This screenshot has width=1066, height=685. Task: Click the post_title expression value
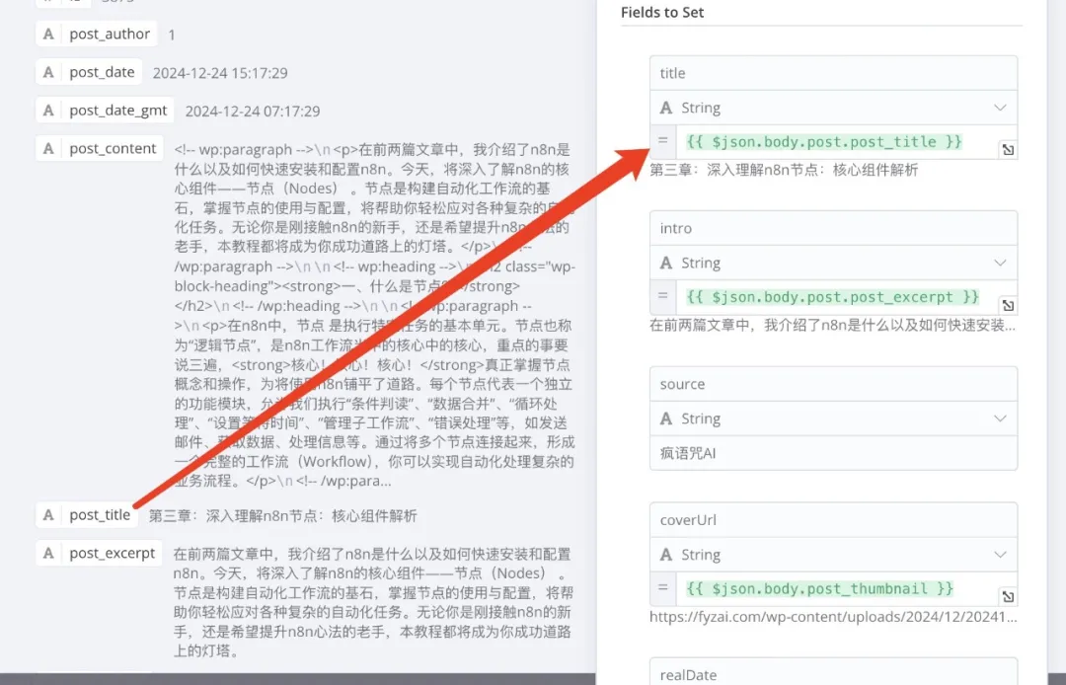pos(824,141)
